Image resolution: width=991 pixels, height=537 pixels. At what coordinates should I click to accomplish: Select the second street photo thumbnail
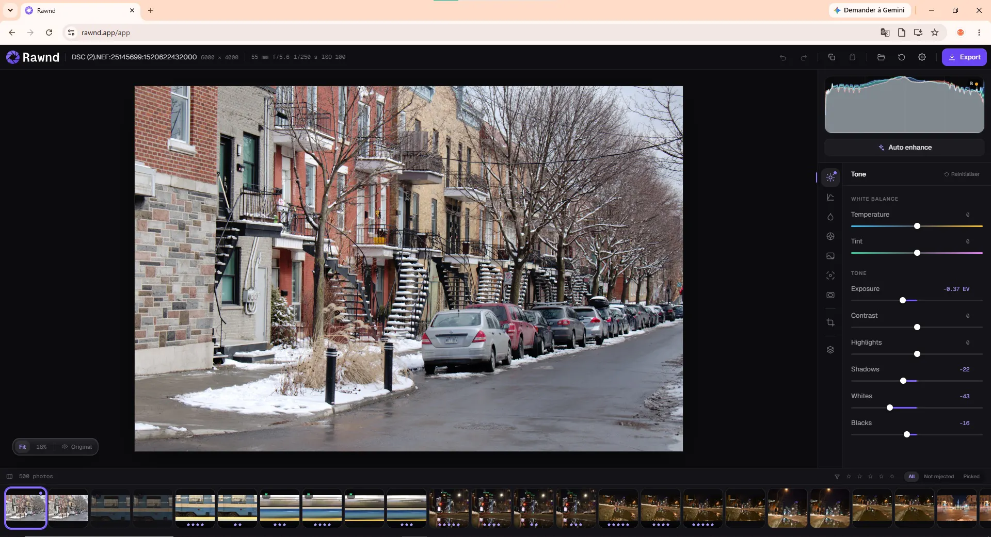[x=68, y=508]
